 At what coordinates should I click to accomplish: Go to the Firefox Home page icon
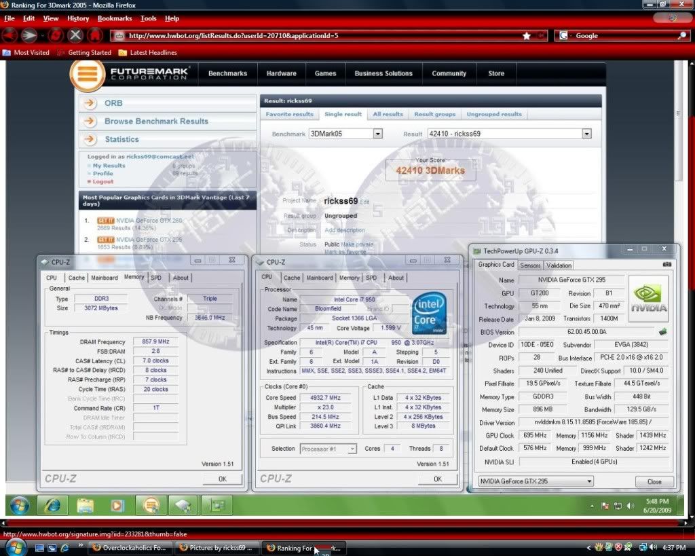point(94,35)
